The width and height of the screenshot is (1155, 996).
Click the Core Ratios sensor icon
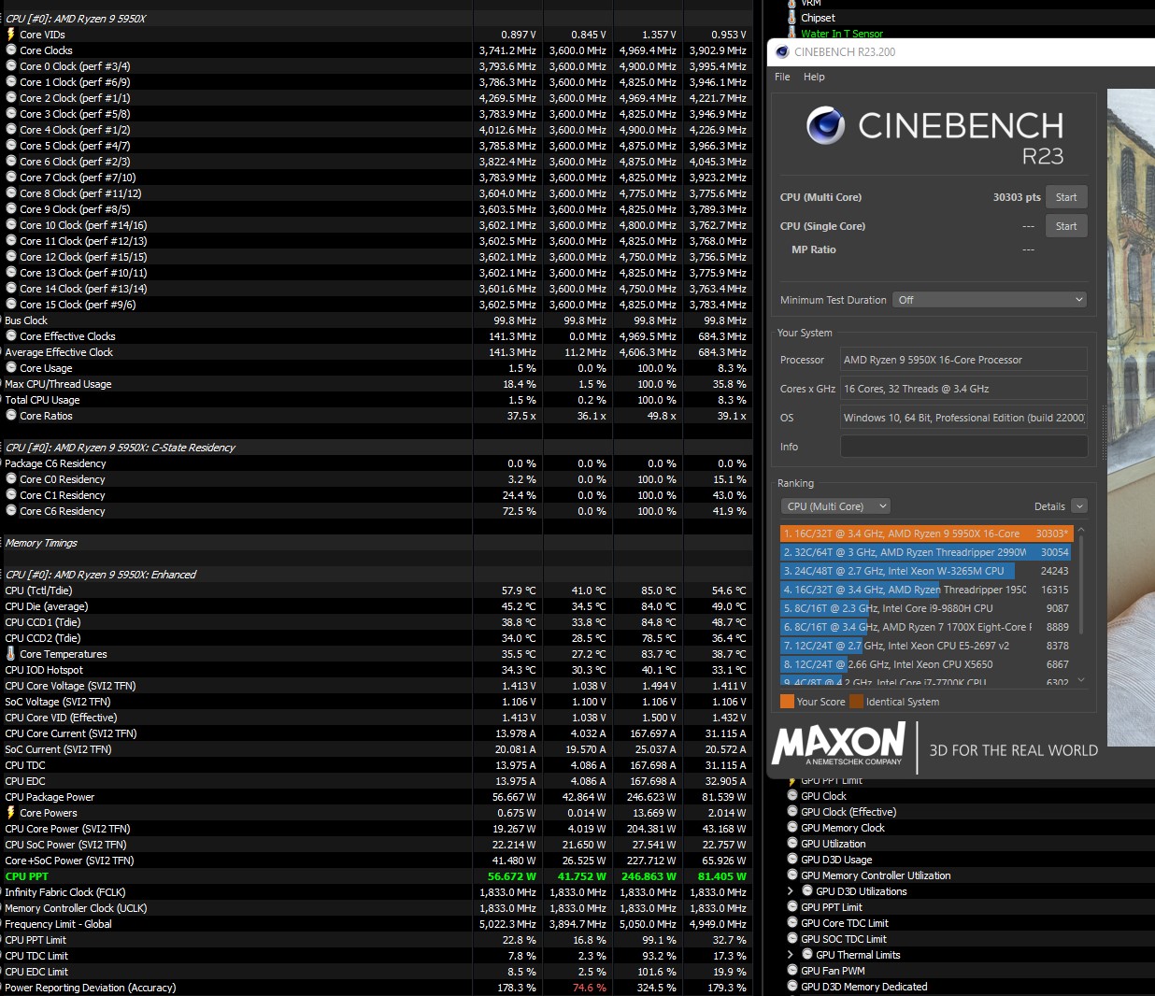coord(11,416)
